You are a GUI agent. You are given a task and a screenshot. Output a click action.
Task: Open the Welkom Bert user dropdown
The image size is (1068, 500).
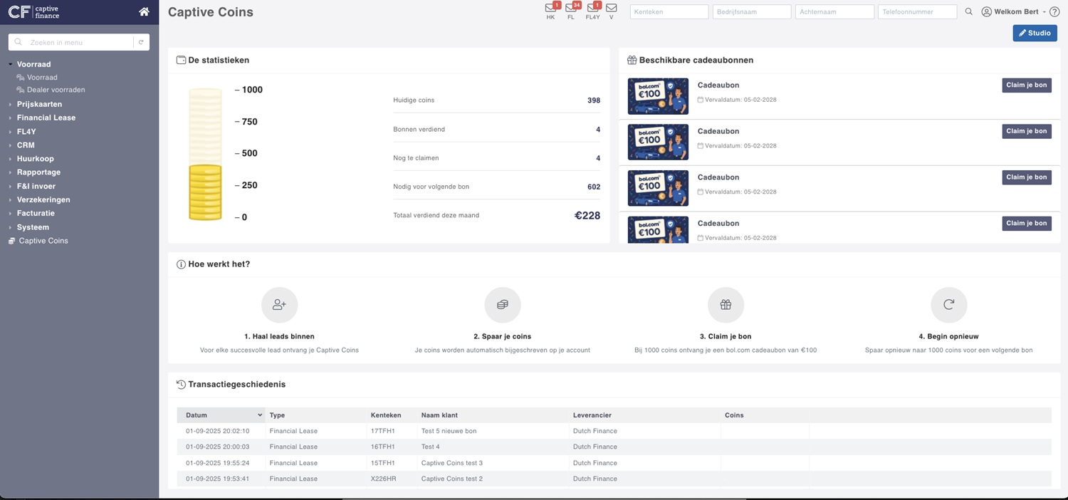(x=1016, y=11)
